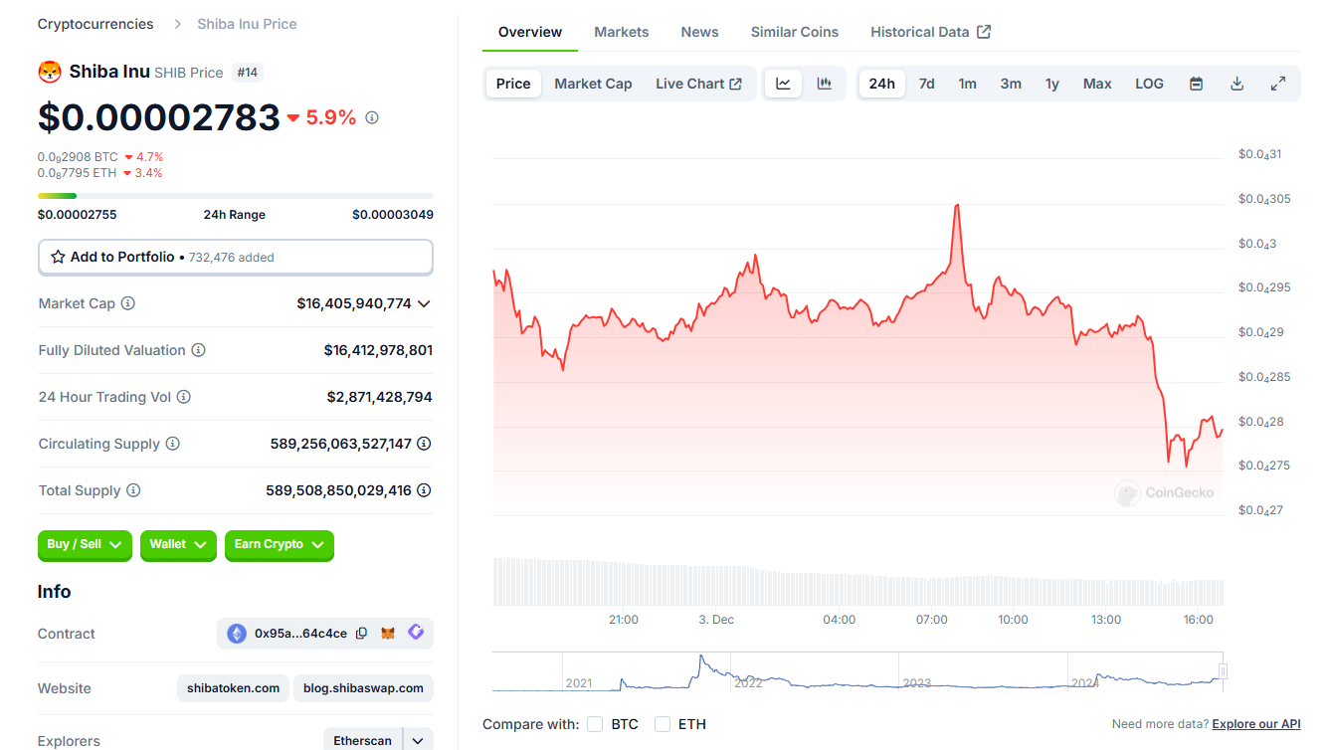Follow the Explore our API link
The image size is (1328, 750).
click(x=1256, y=724)
